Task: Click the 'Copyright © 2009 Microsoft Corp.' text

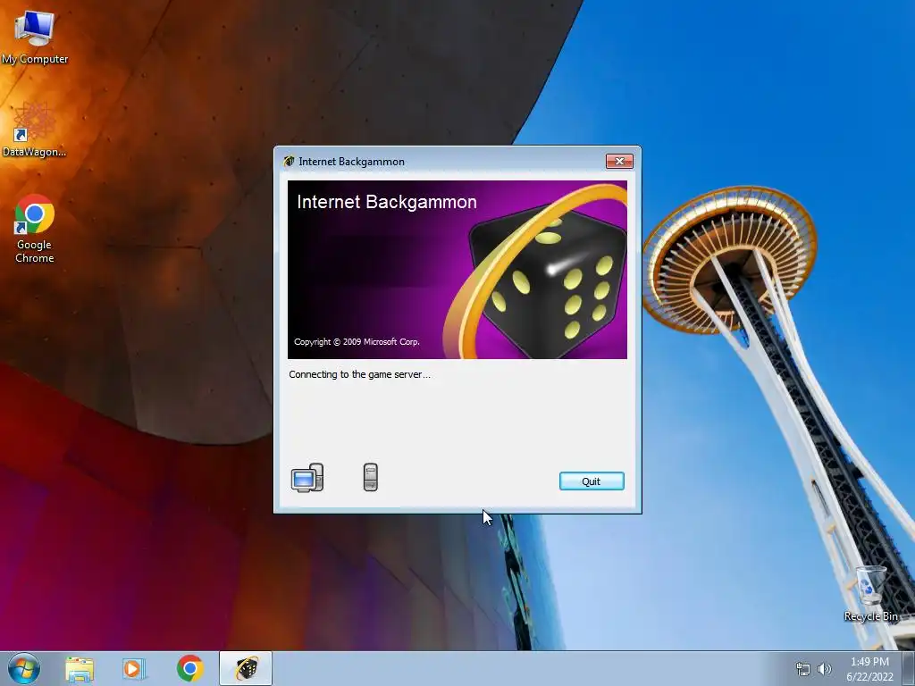Action: point(357,342)
